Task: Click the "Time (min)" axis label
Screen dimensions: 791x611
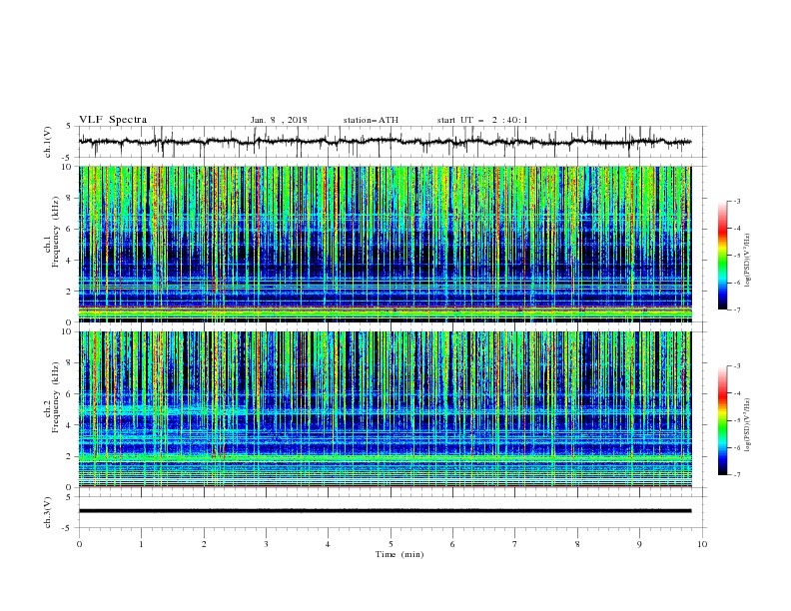Action: (399, 554)
